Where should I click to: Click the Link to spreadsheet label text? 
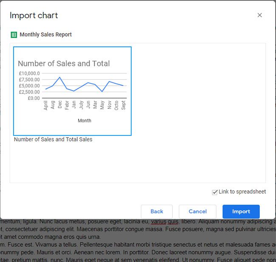point(242,192)
